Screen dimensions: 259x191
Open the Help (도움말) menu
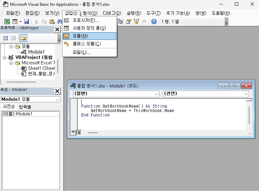click(221, 13)
